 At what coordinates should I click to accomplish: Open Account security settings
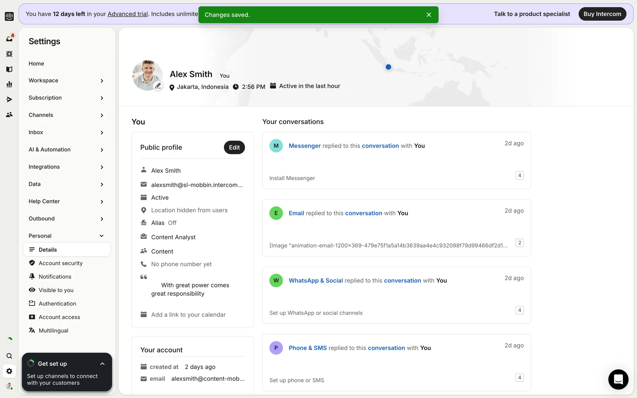(x=60, y=263)
